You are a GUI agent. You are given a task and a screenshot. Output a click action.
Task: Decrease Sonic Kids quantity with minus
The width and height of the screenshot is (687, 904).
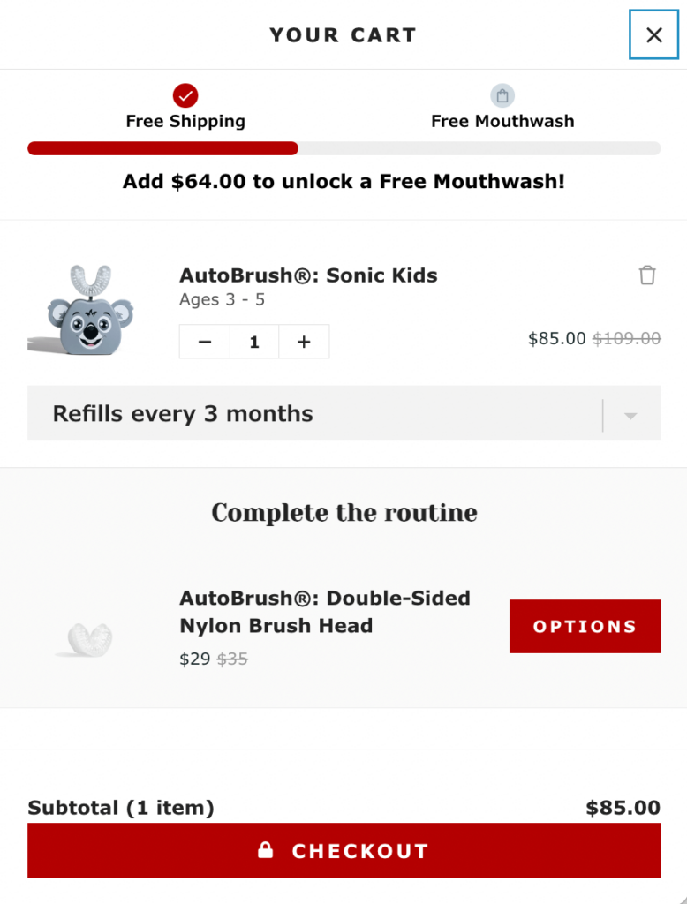click(x=205, y=342)
